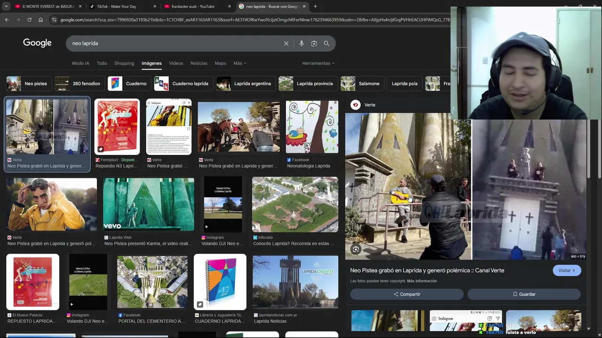This screenshot has height=338, width=602.
Task: Open Volando DJI Neo Instagram thumbnail
Action: point(223,204)
